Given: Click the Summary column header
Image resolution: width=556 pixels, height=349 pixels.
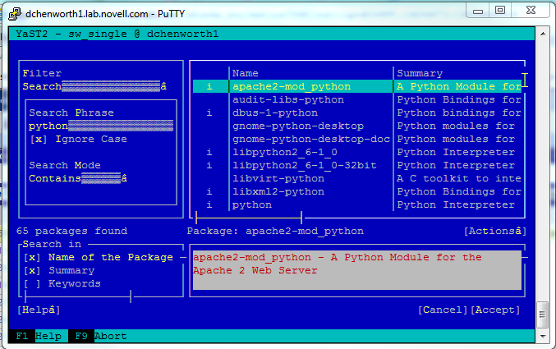Looking at the screenshot, I should click(420, 73).
